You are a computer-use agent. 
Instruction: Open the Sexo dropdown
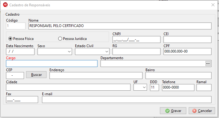pyautogui.click(x=55, y=52)
